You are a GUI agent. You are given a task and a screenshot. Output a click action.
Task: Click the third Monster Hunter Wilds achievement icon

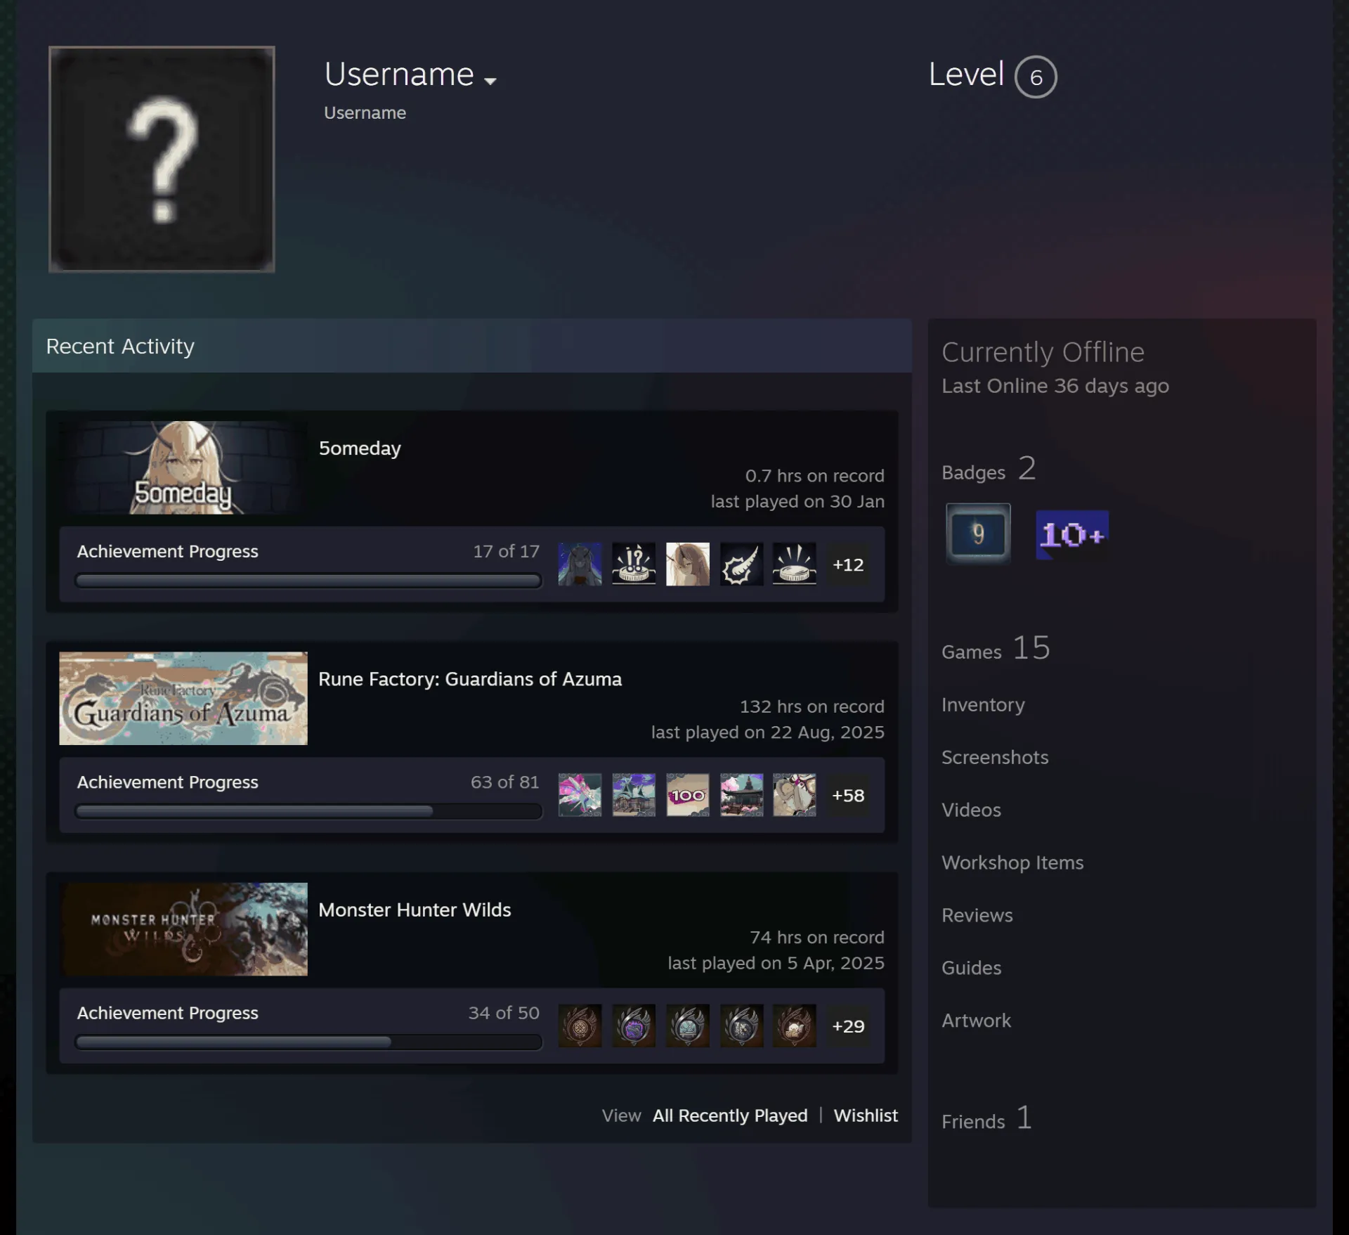[687, 1026]
